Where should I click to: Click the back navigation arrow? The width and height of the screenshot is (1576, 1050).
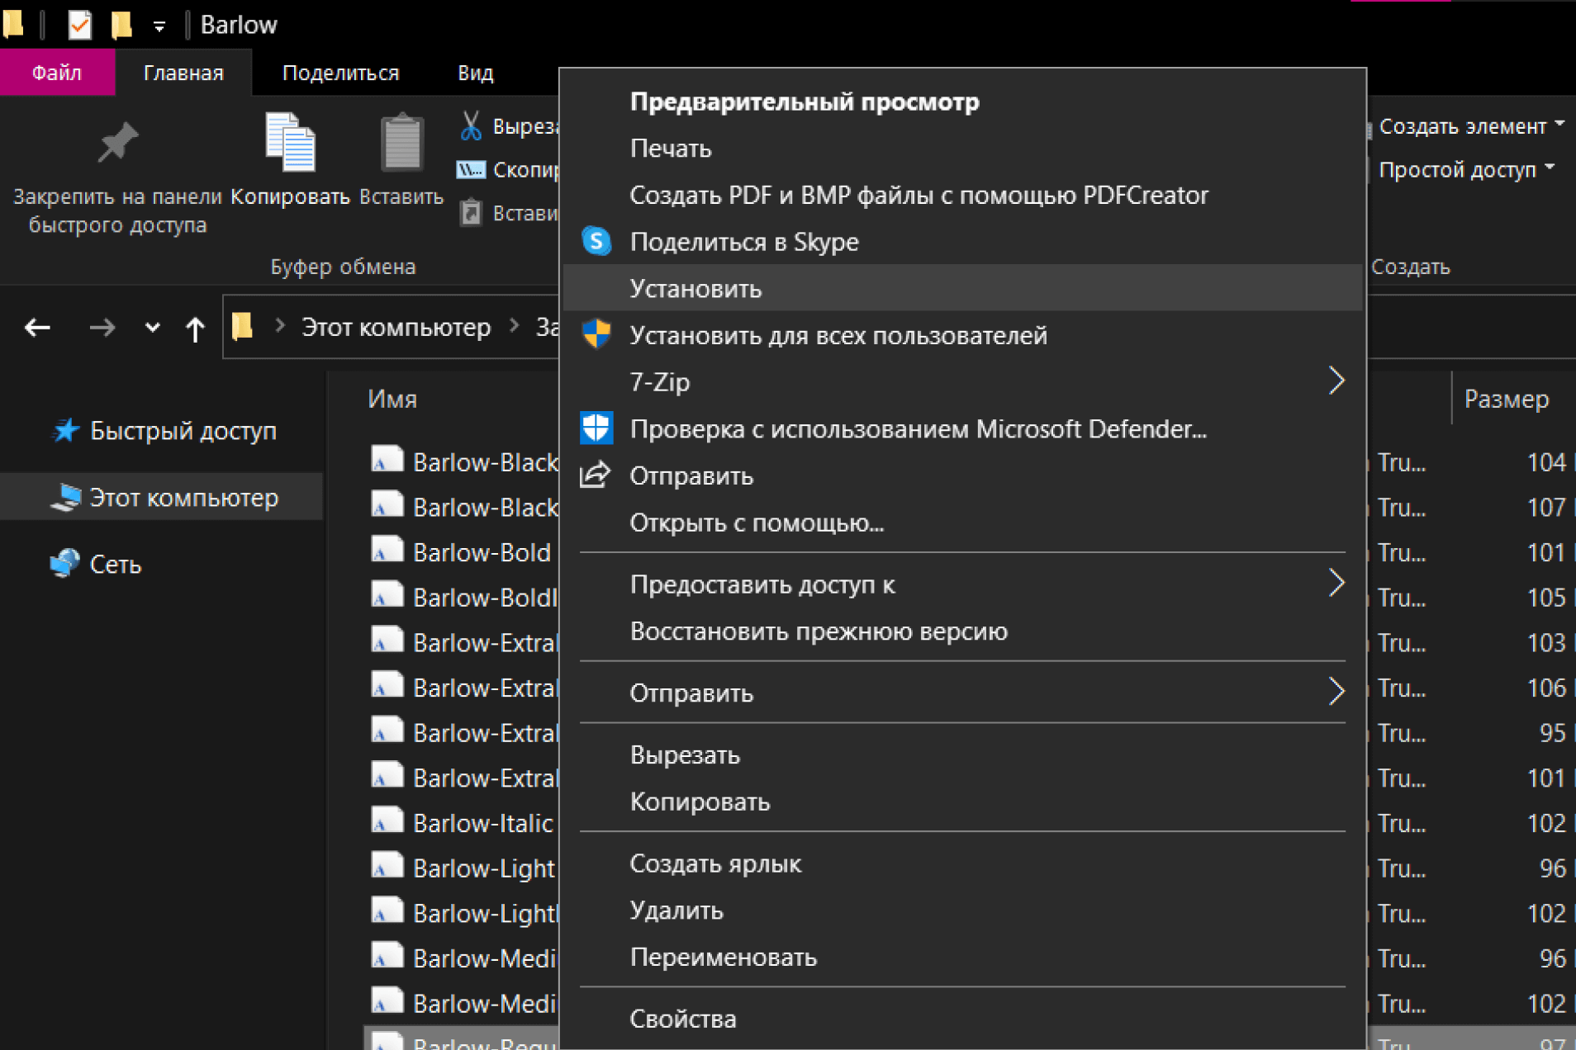38,328
